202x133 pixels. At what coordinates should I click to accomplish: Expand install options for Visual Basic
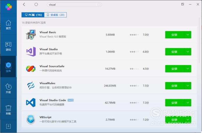point(188,35)
